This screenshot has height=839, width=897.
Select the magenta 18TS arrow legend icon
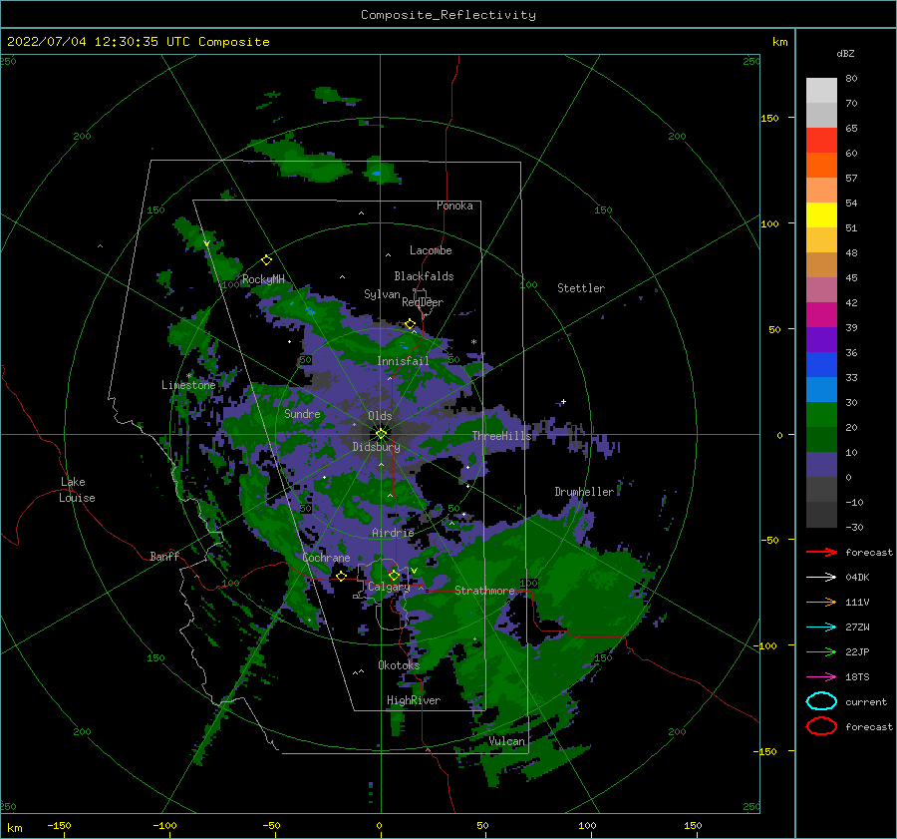(x=821, y=677)
